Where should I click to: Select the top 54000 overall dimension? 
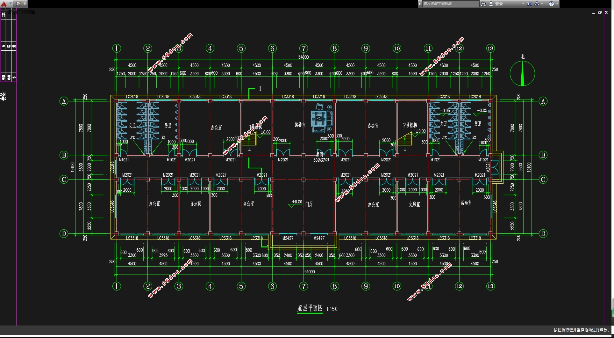[303, 57]
